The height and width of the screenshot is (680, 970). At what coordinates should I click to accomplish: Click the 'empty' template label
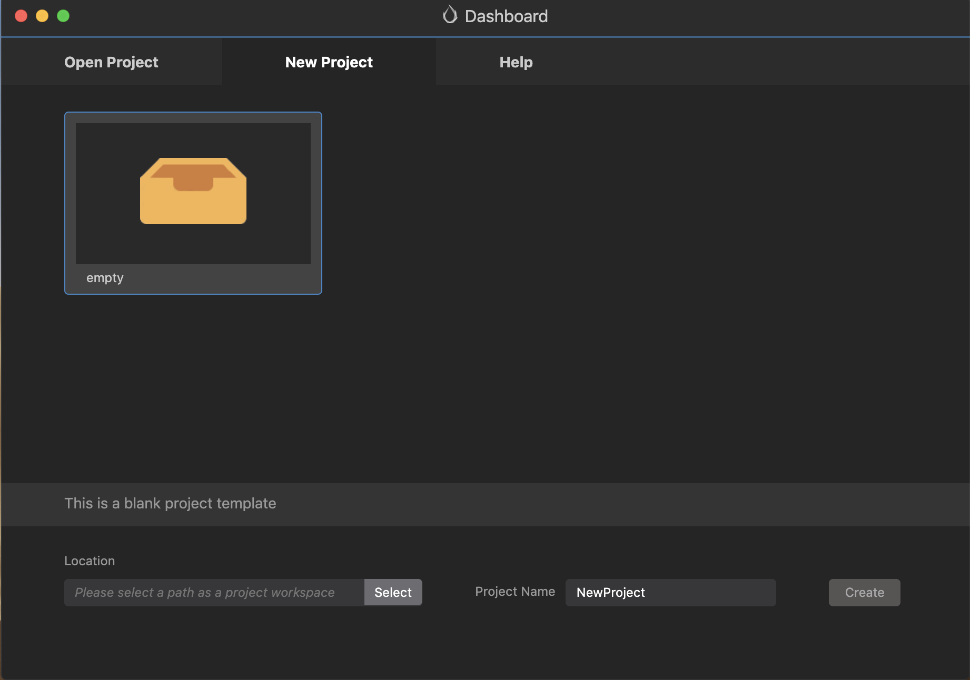tap(105, 278)
